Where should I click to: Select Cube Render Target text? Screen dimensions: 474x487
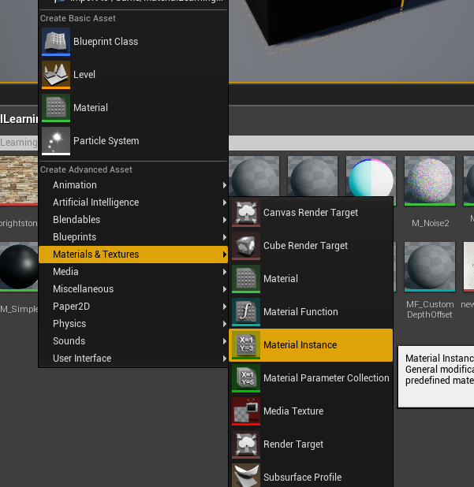(x=305, y=246)
